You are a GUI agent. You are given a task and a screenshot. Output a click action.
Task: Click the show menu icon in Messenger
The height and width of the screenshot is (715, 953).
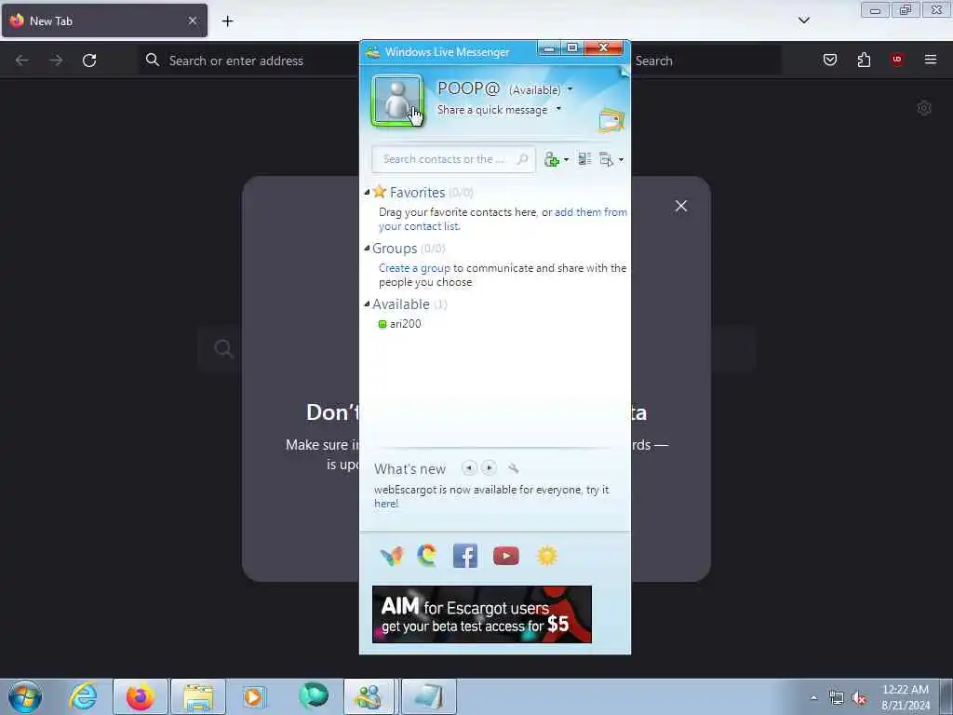click(606, 159)
